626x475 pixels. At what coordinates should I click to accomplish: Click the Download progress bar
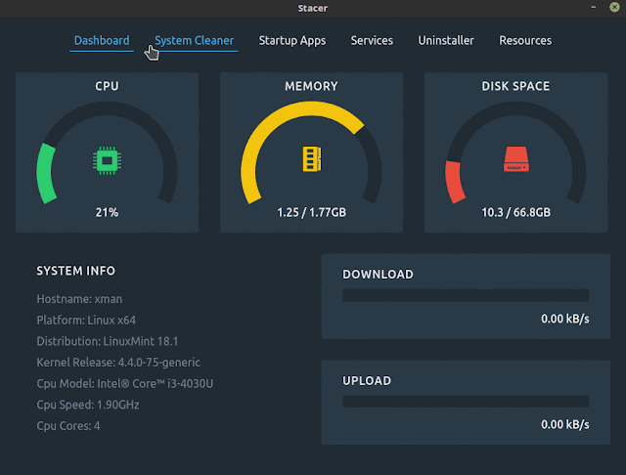466,295
